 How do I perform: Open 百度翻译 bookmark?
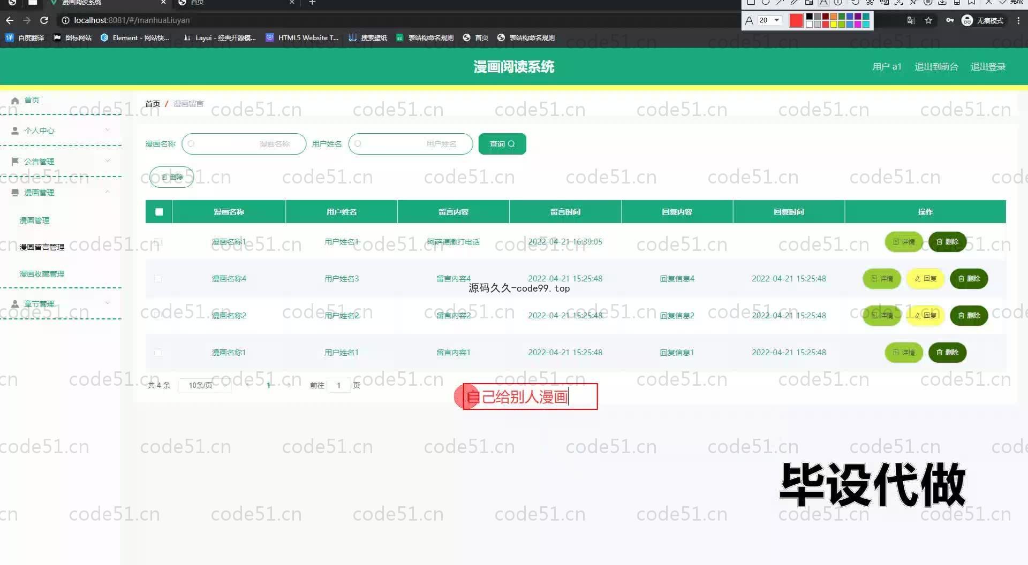(25, 37)
